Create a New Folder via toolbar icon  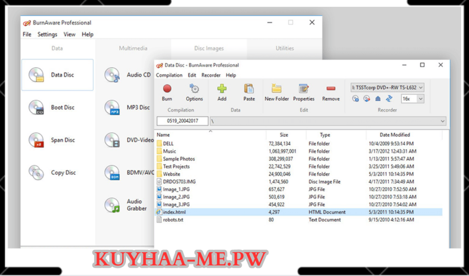point(276,88)
